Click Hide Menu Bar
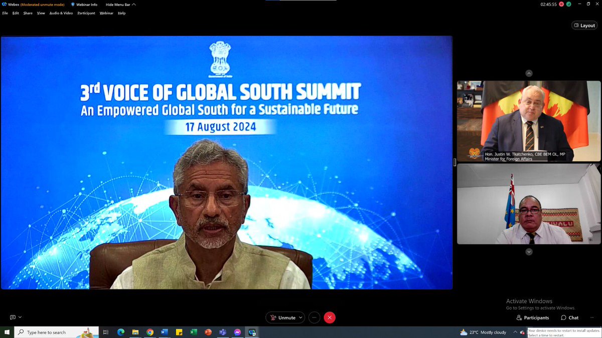Viewport: 602px width, 338px height. 120,5
